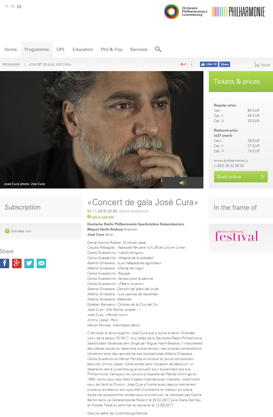Screen dimensions: 273x417
Task: Share on Facebook via blue icon
Action: 5,263
